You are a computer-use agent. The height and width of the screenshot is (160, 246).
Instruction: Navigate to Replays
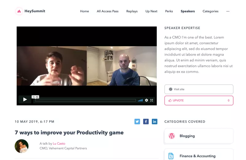(x=132, y=11)
